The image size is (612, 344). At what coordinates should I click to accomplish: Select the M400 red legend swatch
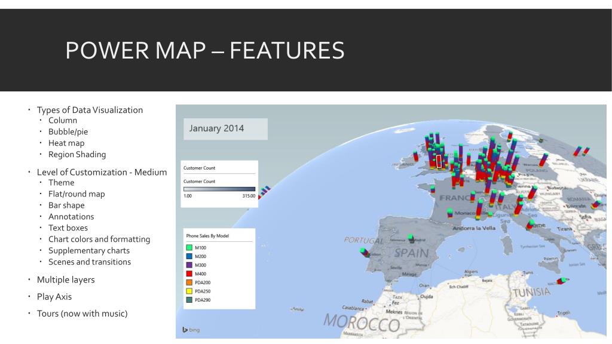(189, 274)
